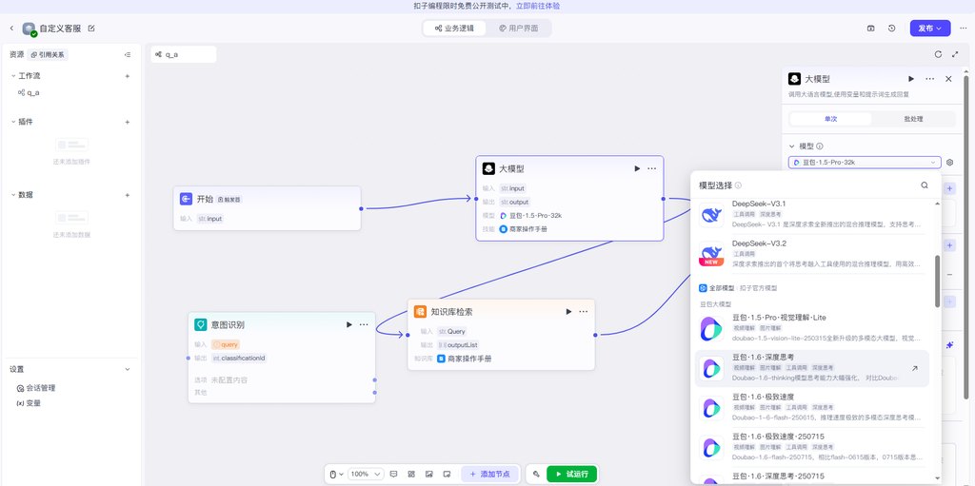
Task: Switch to 用户界面 view
Action: (x=518, y=29)
